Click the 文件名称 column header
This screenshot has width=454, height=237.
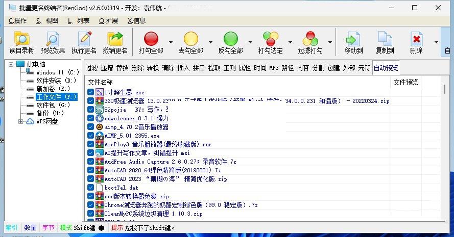point(101,82)
